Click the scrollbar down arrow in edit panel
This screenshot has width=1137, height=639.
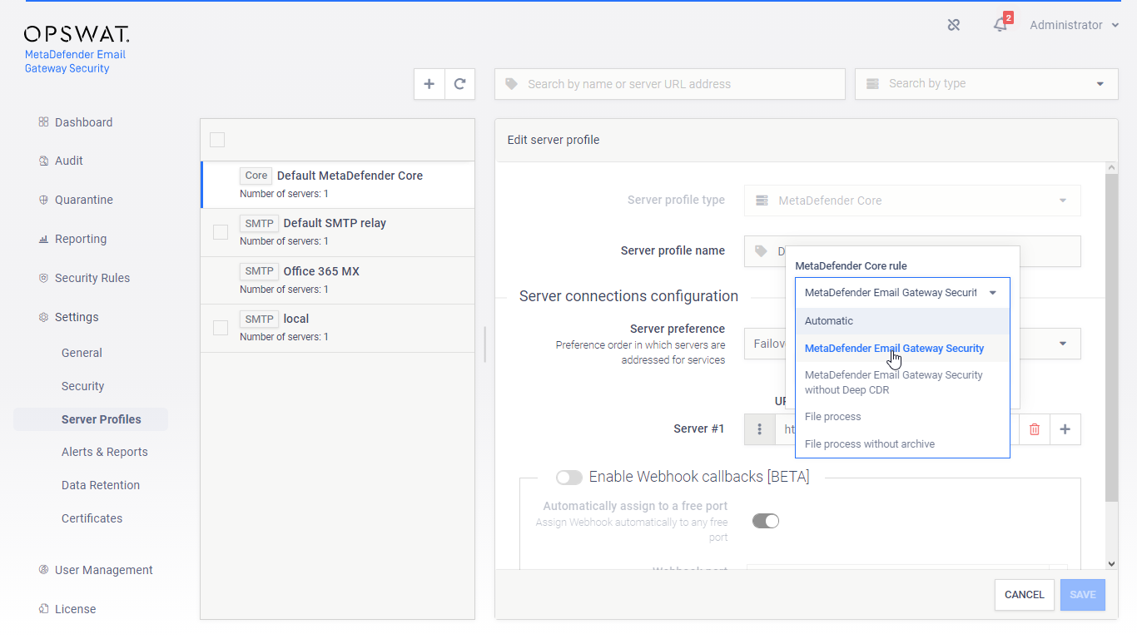pos(1111,563)
